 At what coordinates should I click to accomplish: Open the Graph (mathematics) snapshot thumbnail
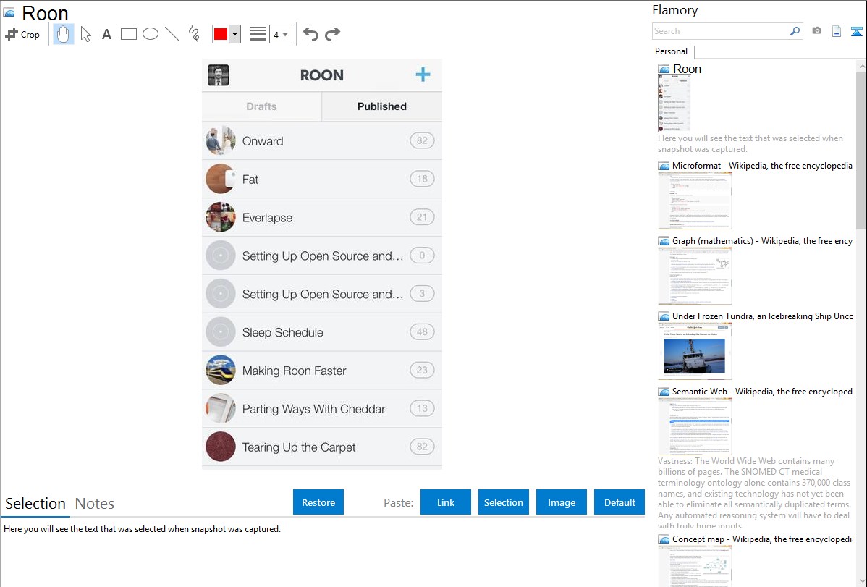[695, 276]
